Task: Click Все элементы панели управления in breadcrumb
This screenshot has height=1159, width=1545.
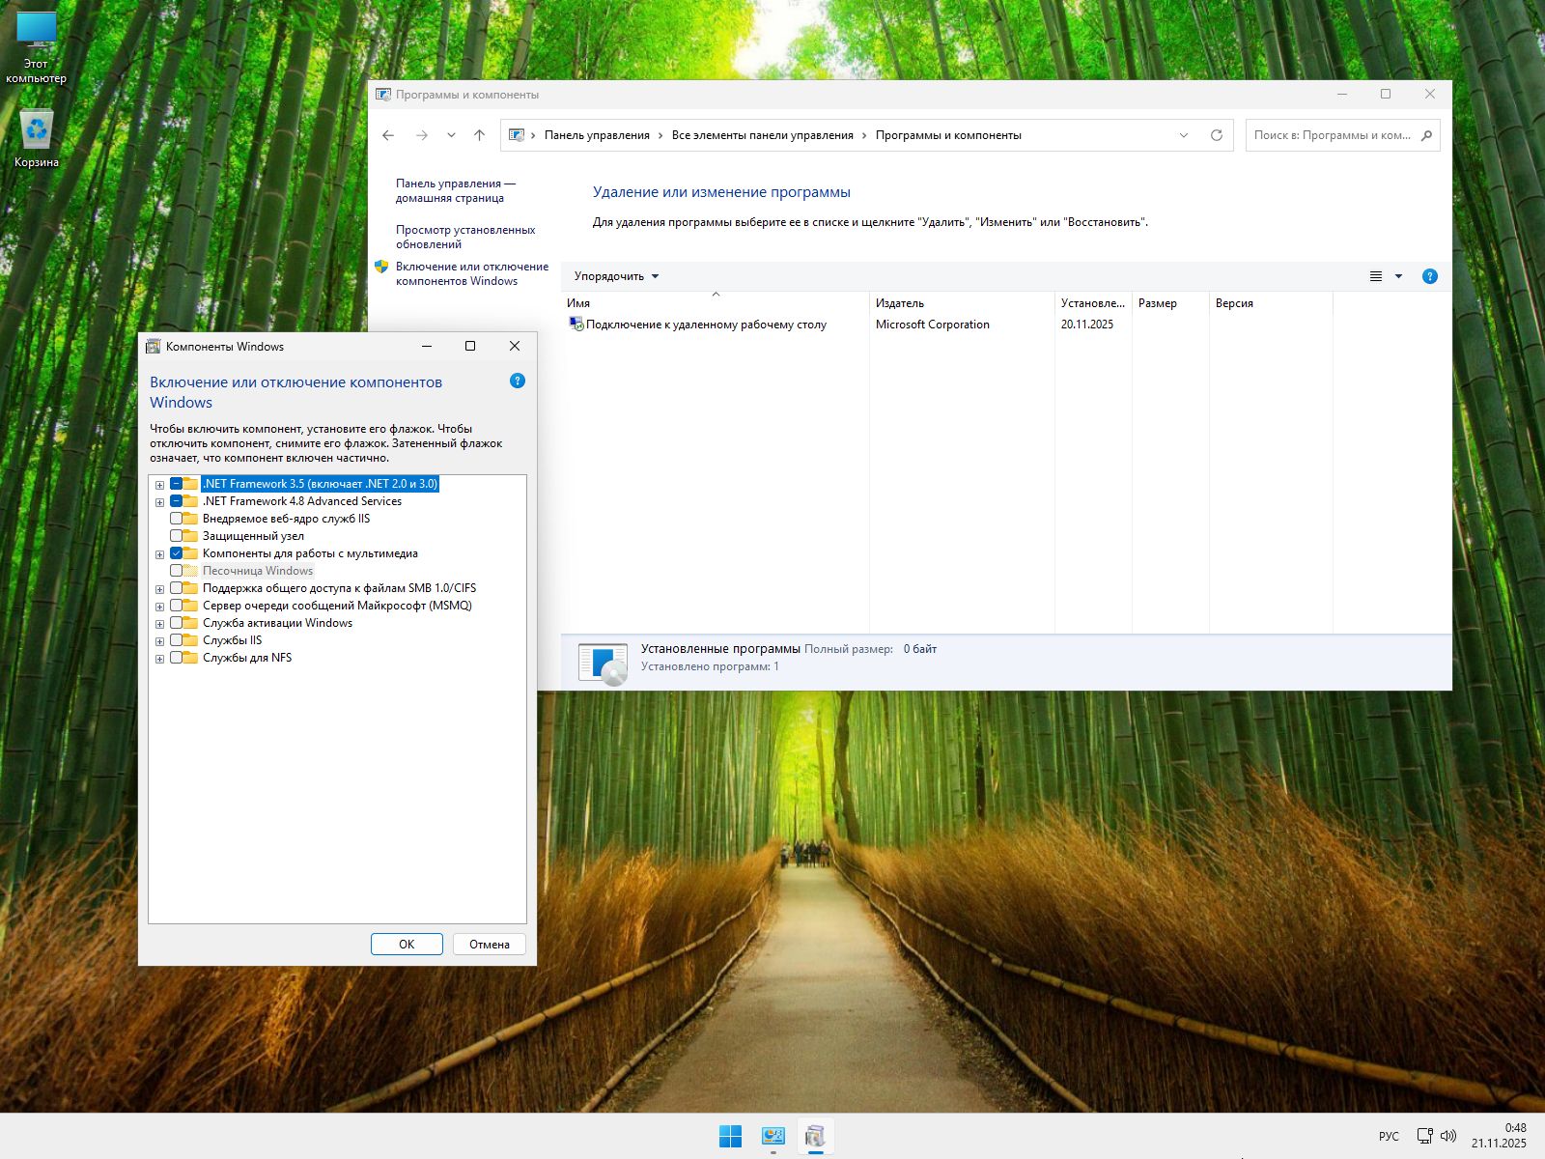Action: 762,135
